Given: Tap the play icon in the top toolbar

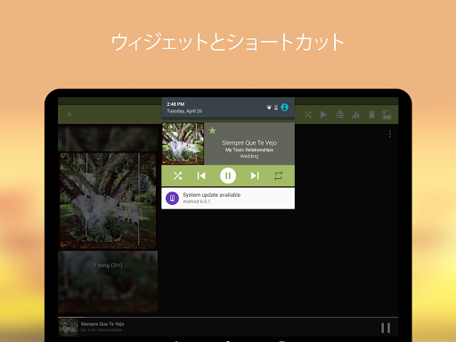Looking at the screenshot, I should point(323,115).
